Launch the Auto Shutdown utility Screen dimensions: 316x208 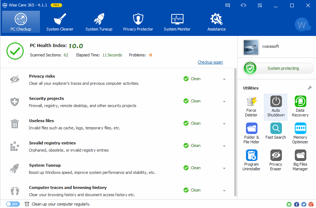coord(276,107)
